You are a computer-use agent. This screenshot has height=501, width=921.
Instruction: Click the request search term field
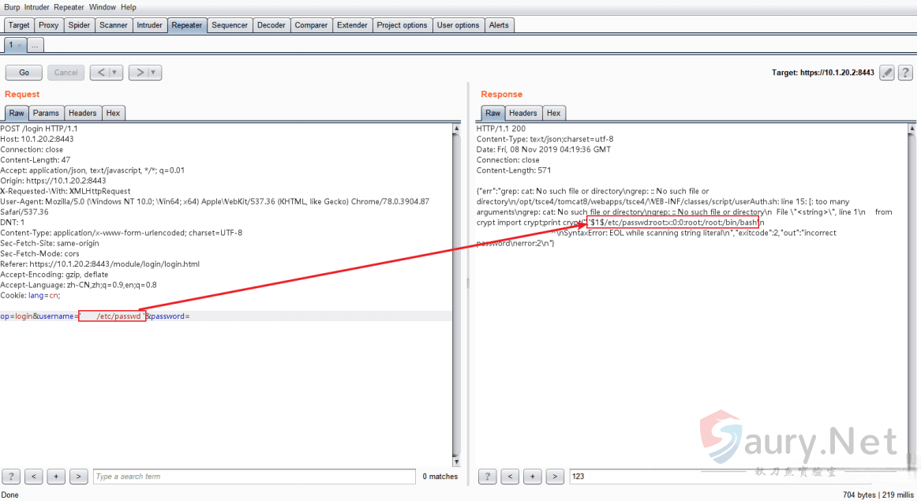click(253, 477)
